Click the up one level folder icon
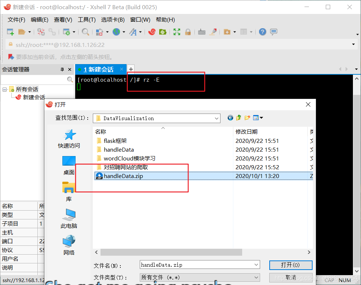 tap(239, 118)
